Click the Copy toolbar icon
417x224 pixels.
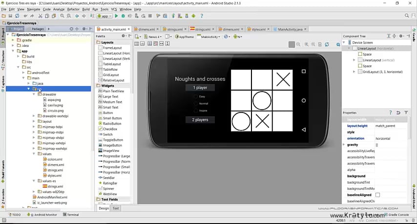(47, 16)
